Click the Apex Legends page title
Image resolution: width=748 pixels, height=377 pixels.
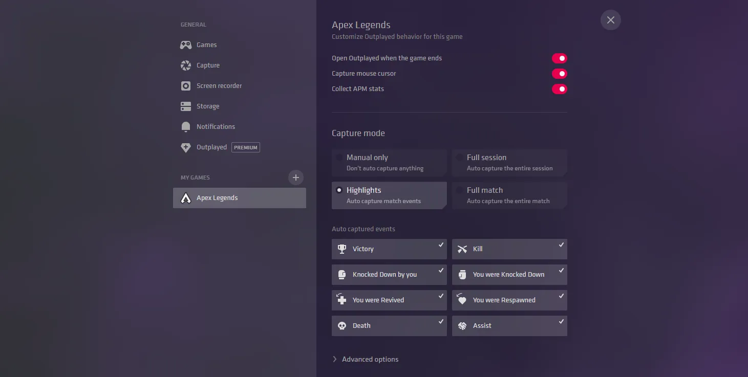point(361,25)
